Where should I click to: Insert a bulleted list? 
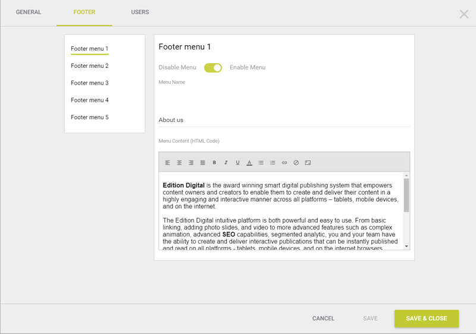coord(261,163)
